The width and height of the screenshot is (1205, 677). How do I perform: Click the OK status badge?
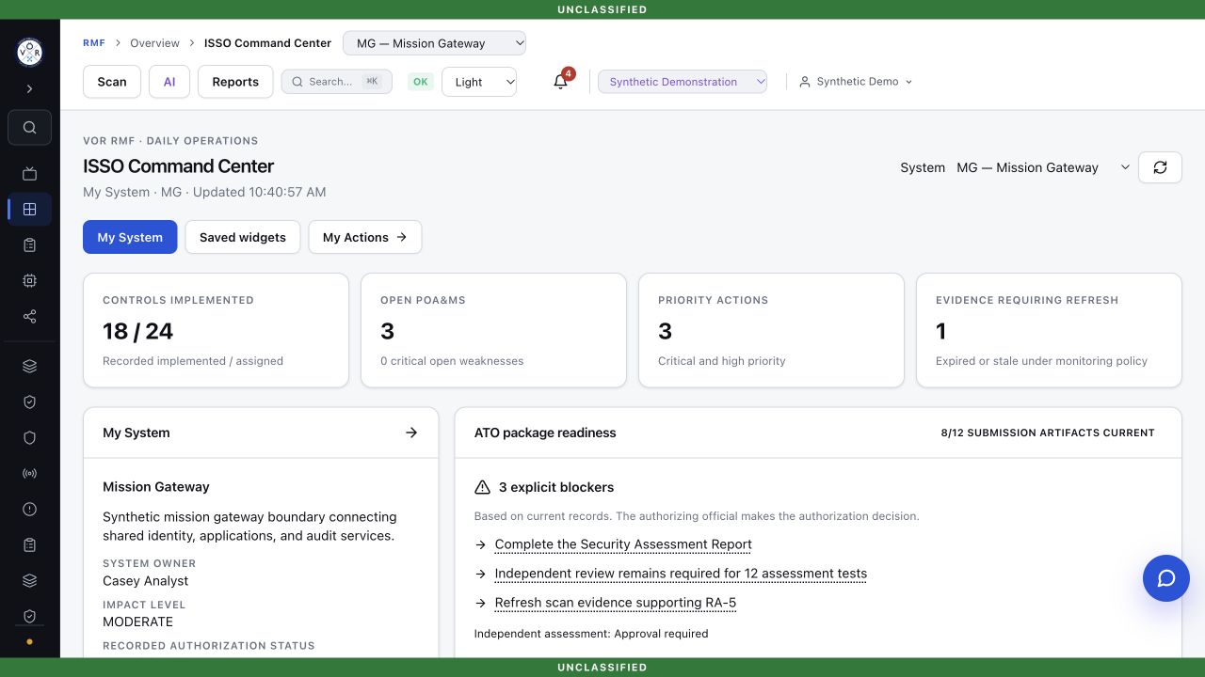coord(421,82)
